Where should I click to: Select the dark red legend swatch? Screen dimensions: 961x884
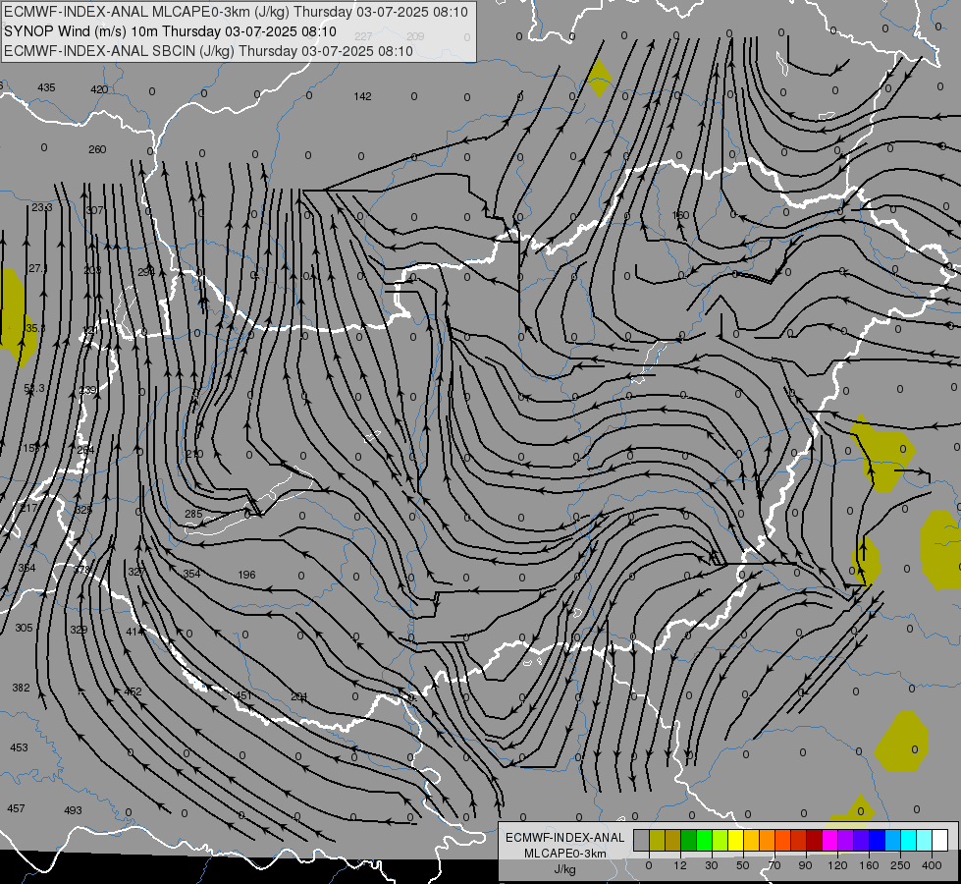[x=815, y=840]
